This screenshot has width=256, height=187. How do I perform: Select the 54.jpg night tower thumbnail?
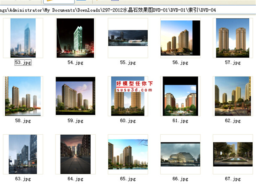coord(75,38)
